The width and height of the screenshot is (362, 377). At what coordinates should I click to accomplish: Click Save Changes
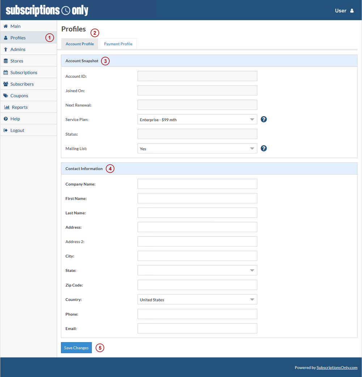[76, 348]
